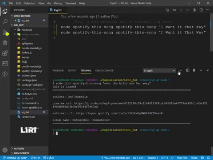Close log.txt in Open Editors
This screenshot has width=213, height=160.
pos(16,20)
